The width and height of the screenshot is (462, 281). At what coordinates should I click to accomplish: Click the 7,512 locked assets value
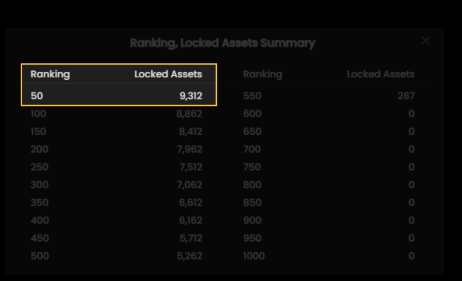190,167
